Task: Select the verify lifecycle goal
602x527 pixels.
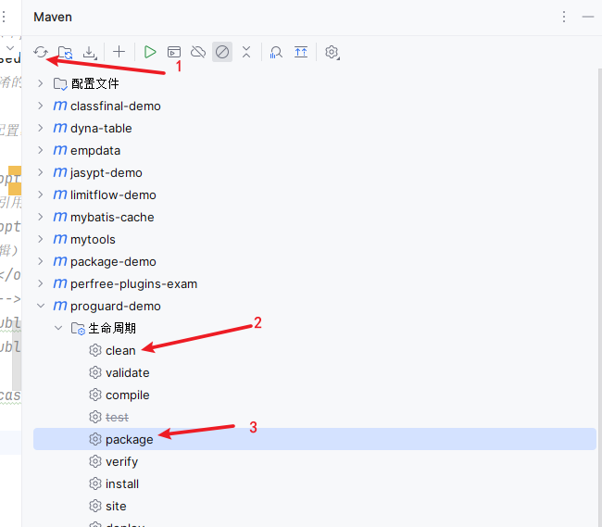Action: tap(121, 462)
